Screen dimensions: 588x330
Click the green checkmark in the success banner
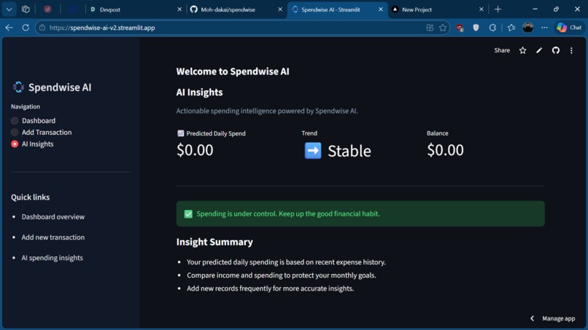(x=188, y=214)
